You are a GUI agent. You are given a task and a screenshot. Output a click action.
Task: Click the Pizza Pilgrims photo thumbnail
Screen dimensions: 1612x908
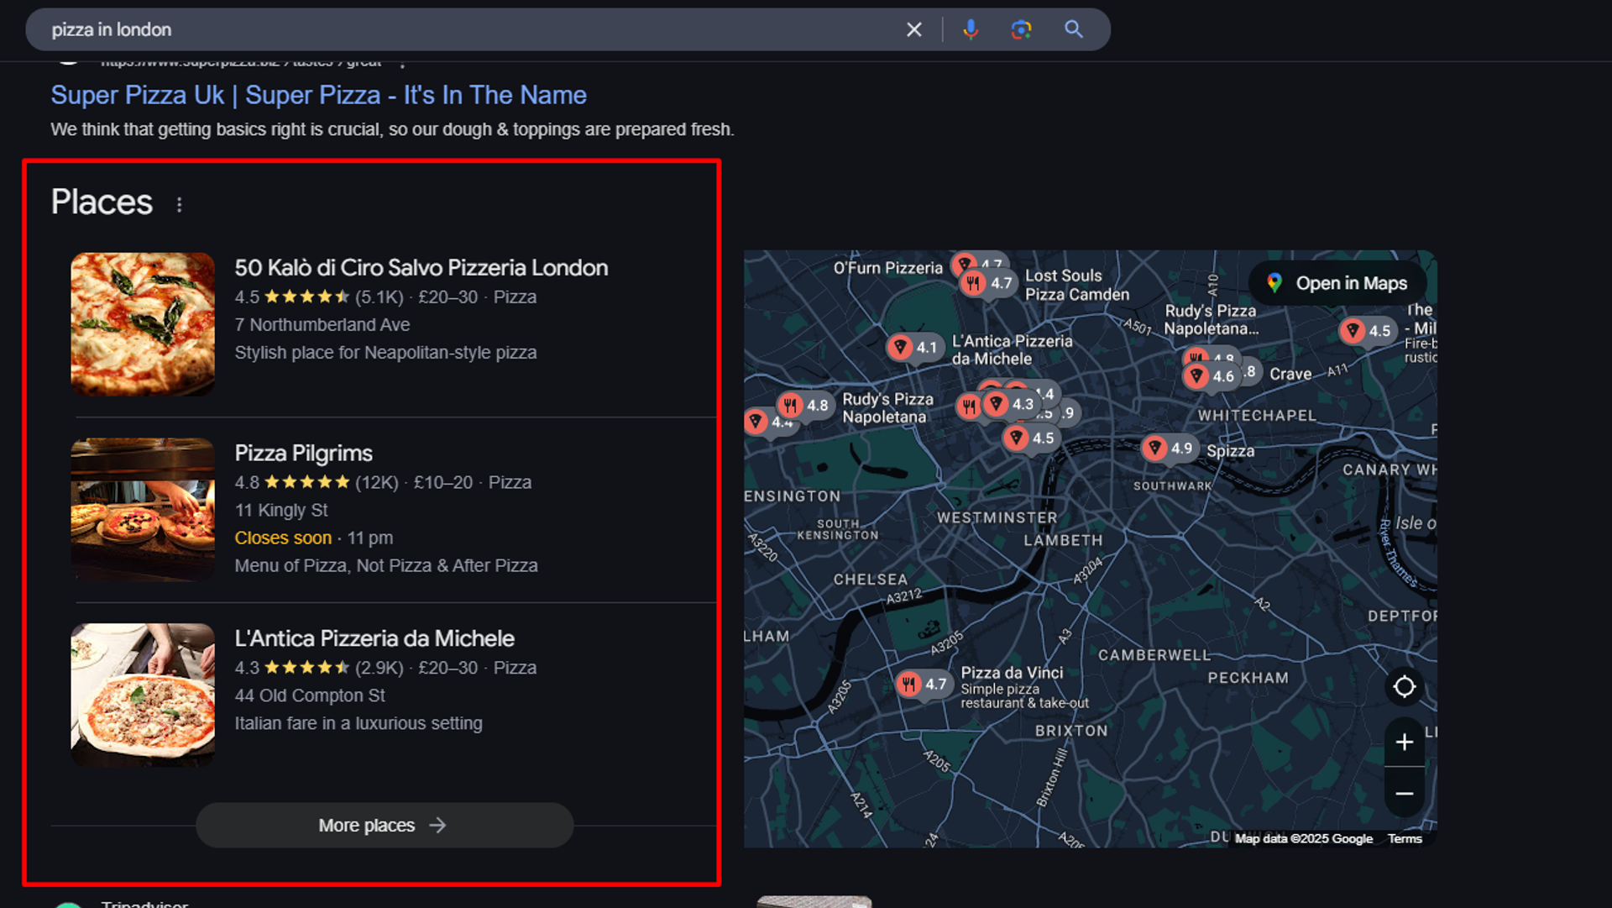(143, 510)
